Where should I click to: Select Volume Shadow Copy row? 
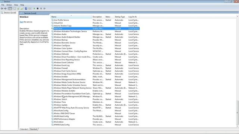95,26
